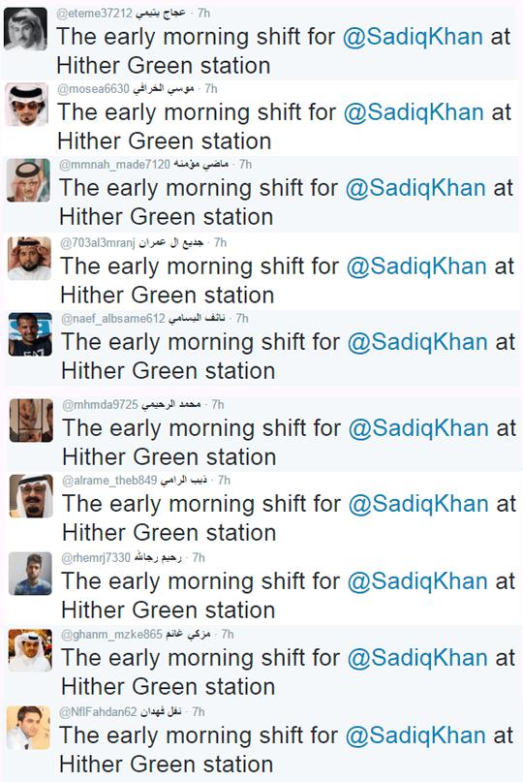Select @rhemrj7330's profile photo

(30, 574)
